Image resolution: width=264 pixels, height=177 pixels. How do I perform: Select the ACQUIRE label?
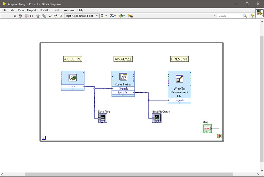point(72,59)
